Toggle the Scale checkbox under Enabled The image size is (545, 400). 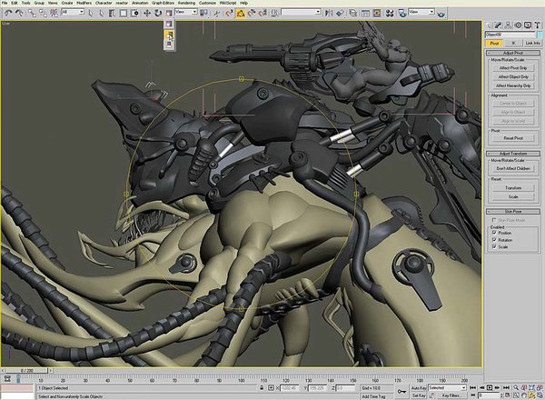tap(493, 246)
